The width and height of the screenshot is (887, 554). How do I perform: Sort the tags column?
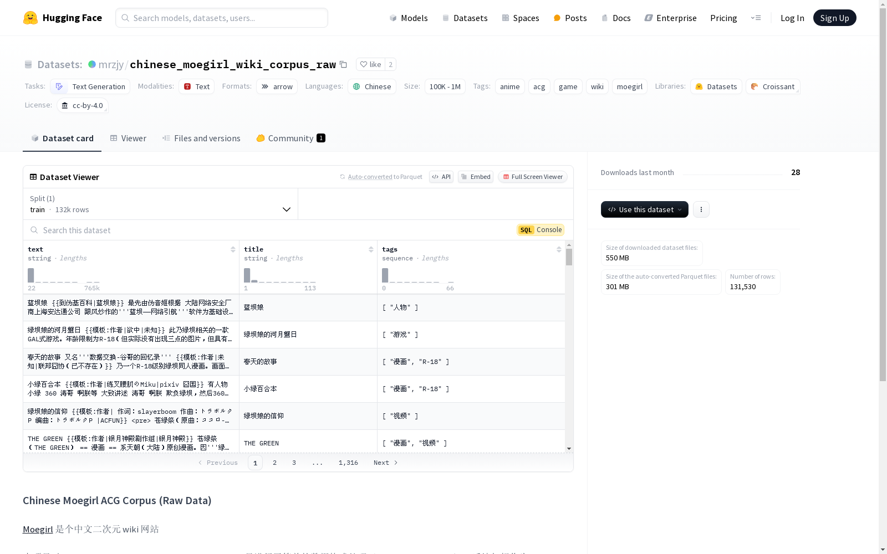click(x=559, y=249)
